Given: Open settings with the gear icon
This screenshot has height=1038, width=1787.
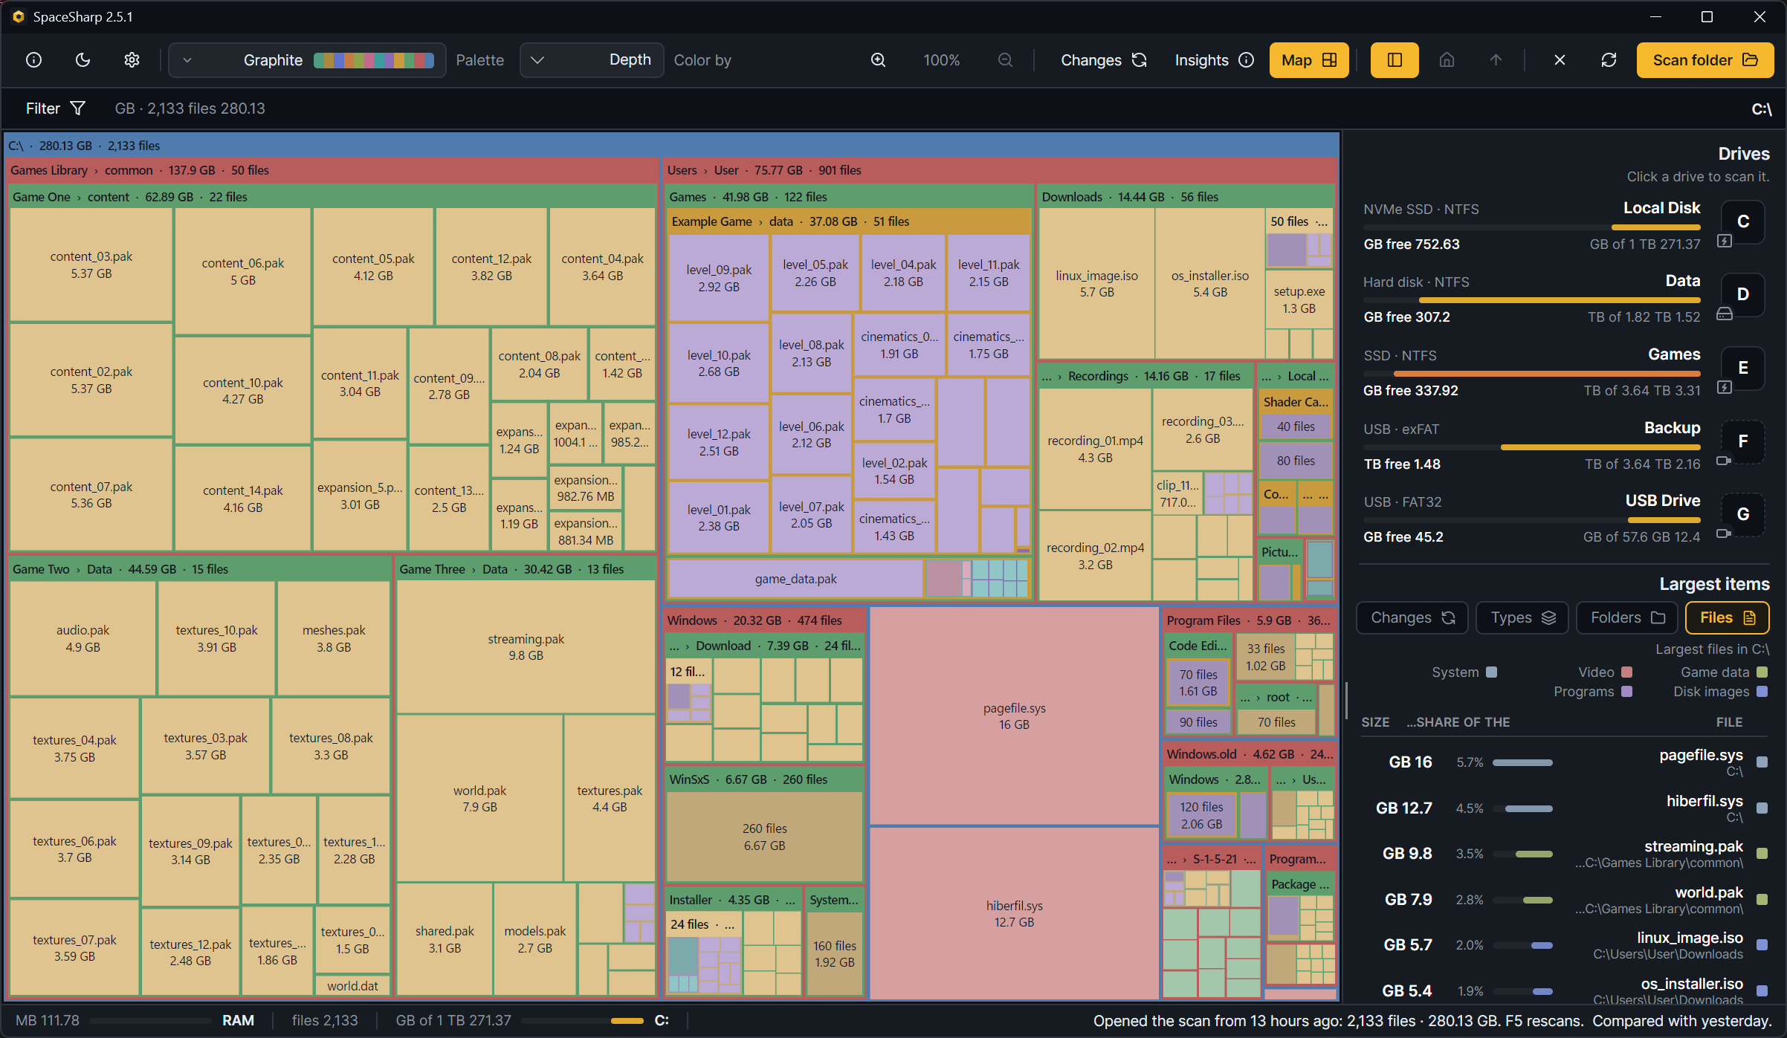Looking at the screenshot, I should (x=132, y=60).
